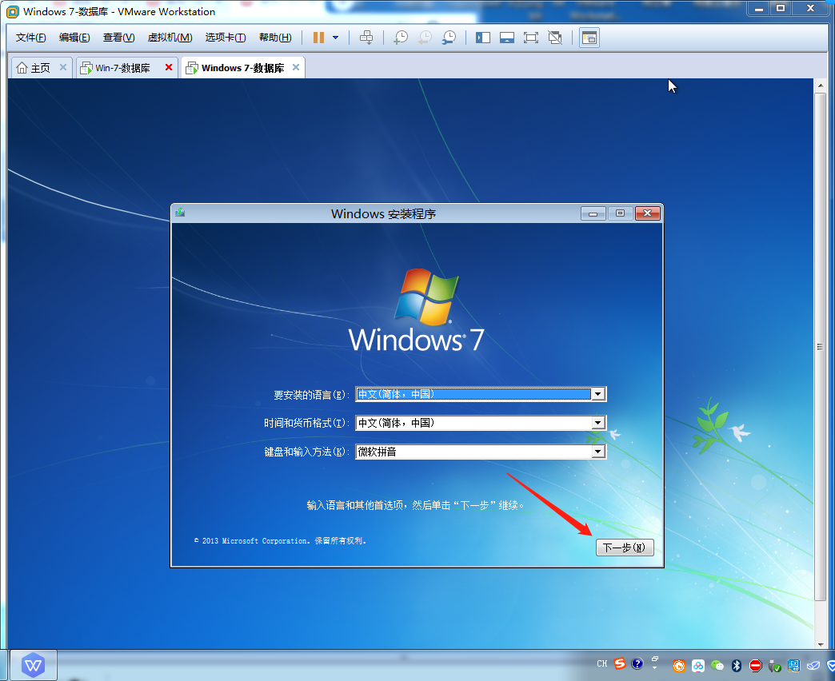Take a snapshot with the snapshot icon
This screenshot has height=681, width=835.
[401, 38]
